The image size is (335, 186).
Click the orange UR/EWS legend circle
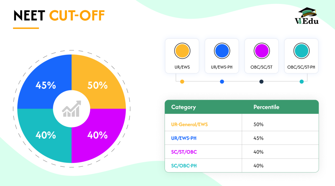(182, 51)
